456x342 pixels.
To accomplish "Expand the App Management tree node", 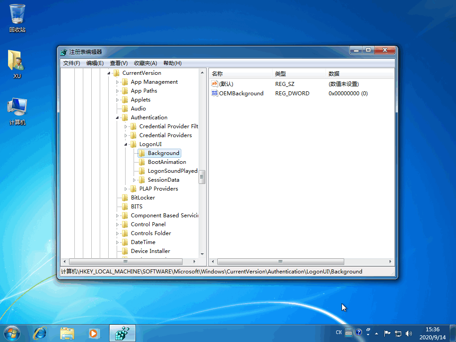I will (x=118, y=82).
